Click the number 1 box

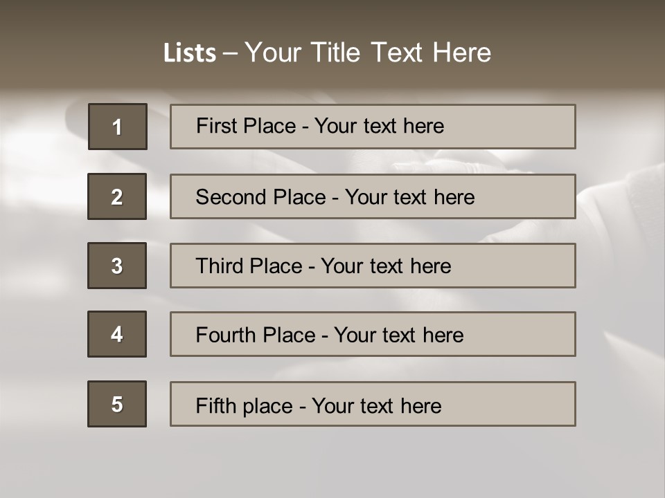pos(118,127)
